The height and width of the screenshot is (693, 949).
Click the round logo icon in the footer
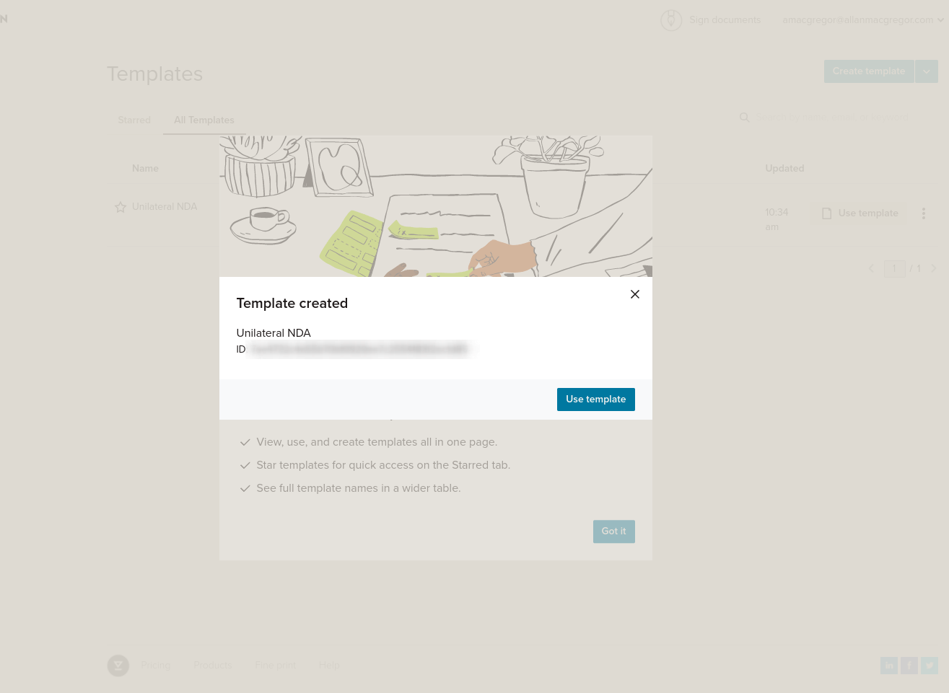[x=118, y=666]
